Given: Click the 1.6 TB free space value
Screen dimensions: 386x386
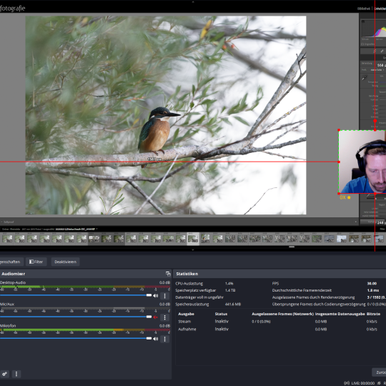Looking at the screenshot, I should 230,290.
